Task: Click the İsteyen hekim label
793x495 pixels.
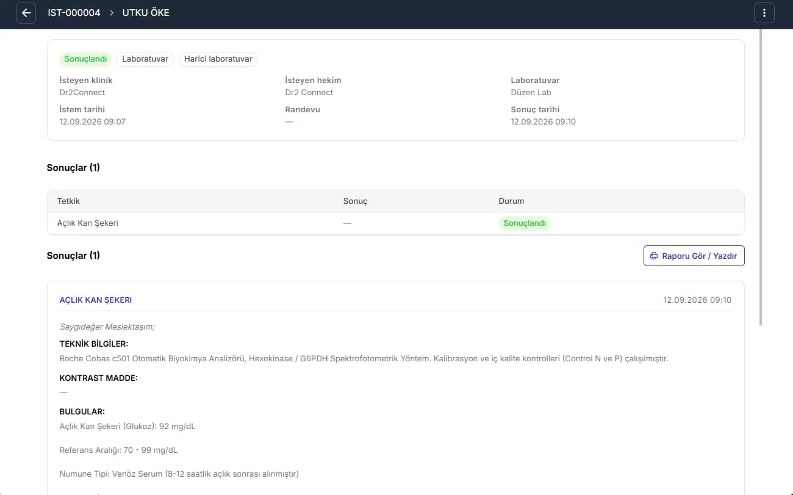Action: click(x=313, y=81)
